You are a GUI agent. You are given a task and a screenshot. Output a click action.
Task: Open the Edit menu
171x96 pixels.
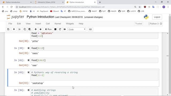(19, 24)
